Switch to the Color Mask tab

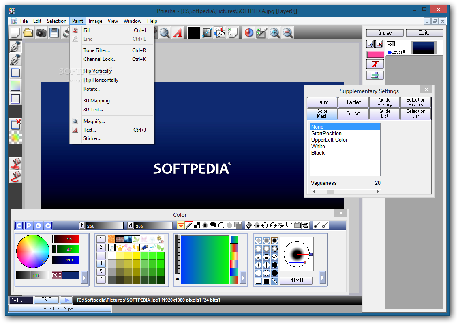coord(322,114)
